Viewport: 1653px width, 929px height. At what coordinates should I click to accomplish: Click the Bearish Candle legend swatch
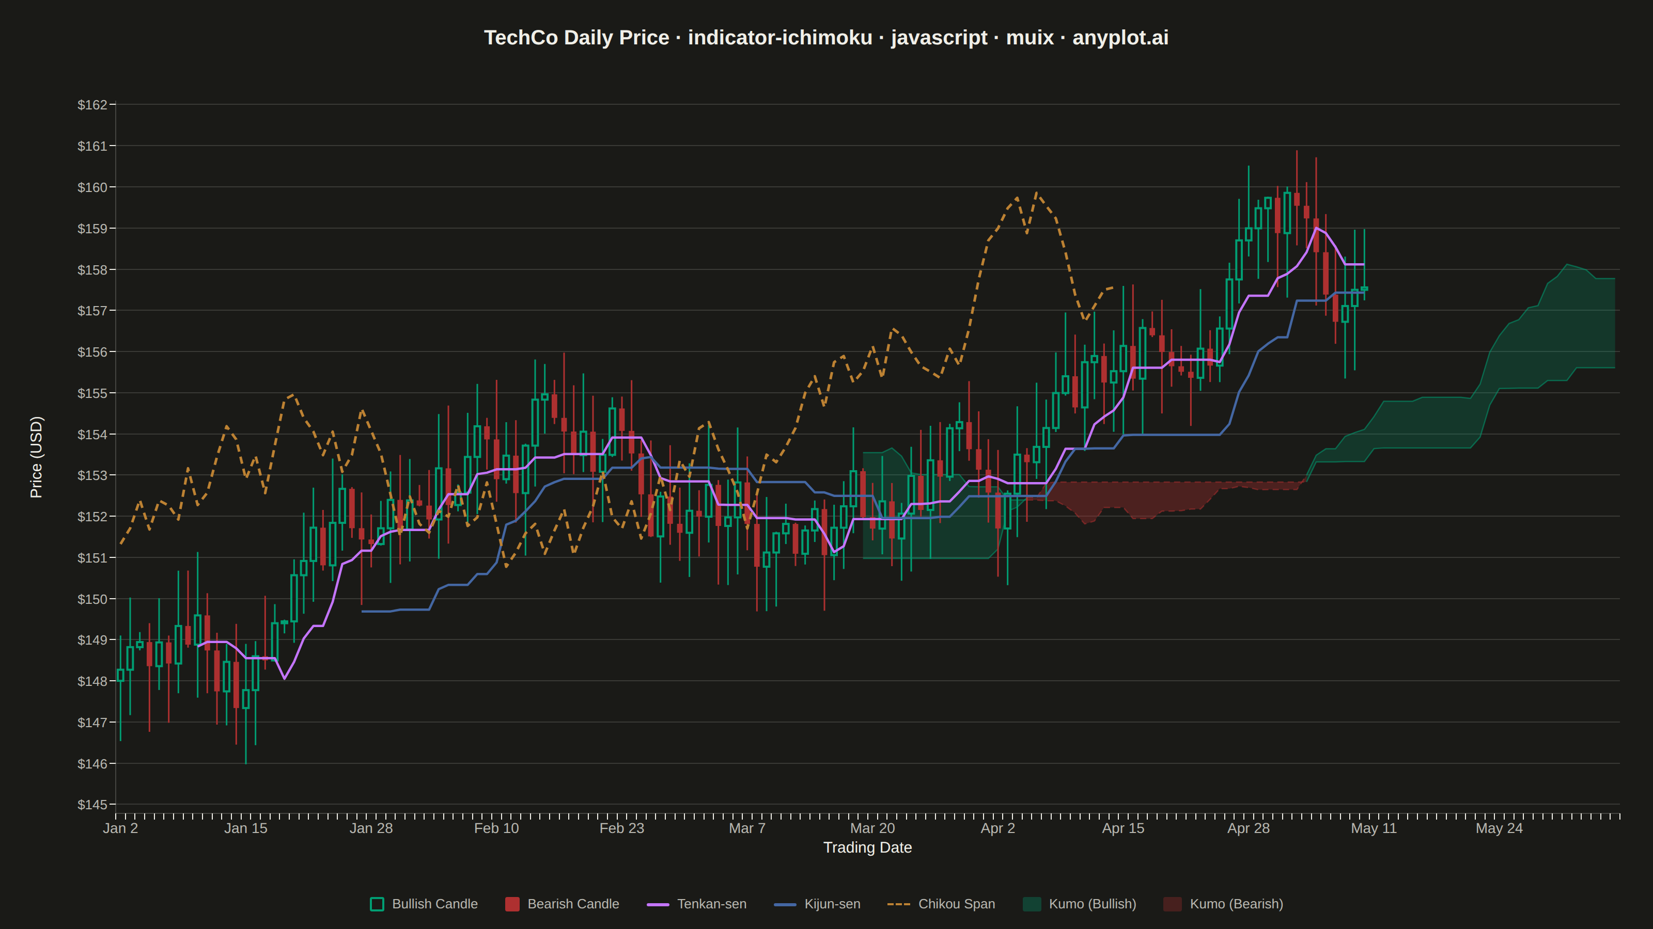(x=512, y=904)
